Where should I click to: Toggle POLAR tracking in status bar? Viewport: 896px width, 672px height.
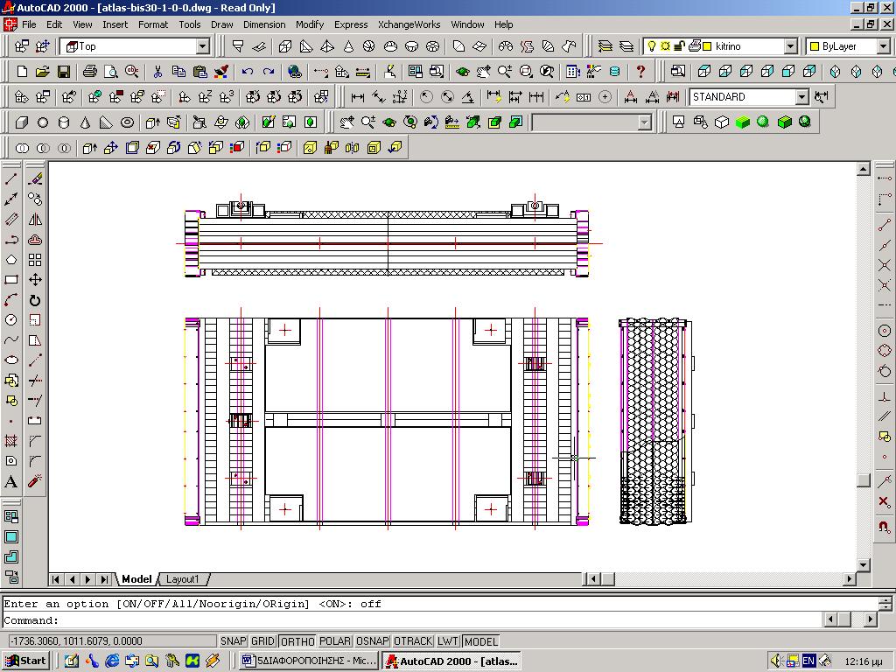tap(335, 641)
